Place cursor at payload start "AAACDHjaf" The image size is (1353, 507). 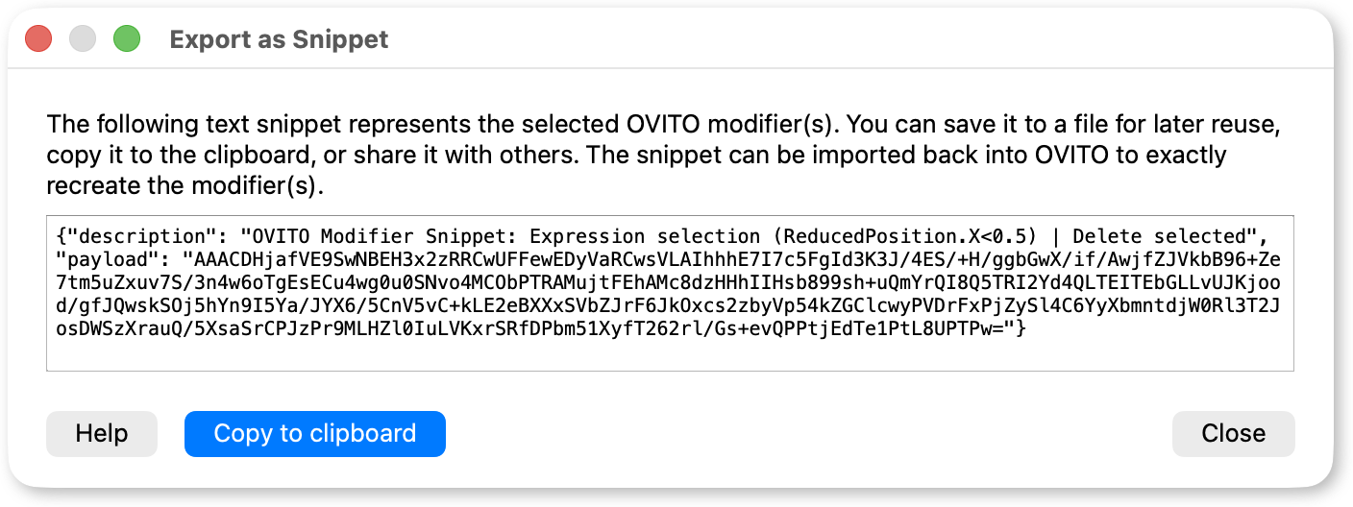[x=240, y=259]
